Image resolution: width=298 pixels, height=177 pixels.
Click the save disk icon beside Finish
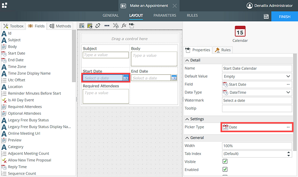266,17
